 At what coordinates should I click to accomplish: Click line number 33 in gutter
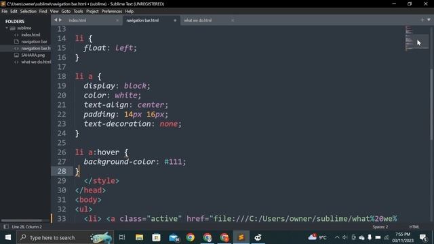coord(62,218)
